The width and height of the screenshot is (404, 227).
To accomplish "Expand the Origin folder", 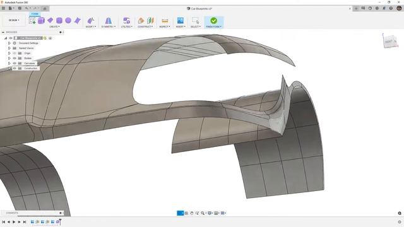I will pyautogui.click(x=9, y=53).
